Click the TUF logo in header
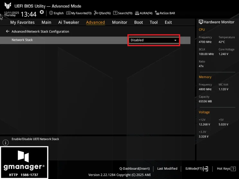Viewport: 239px width, 179px height. pyautogui.click(x=8, y=6)
